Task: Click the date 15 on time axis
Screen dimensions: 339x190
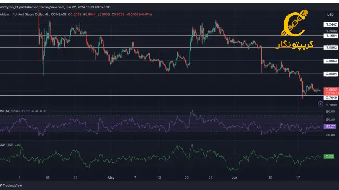Action: coord(47,178)
